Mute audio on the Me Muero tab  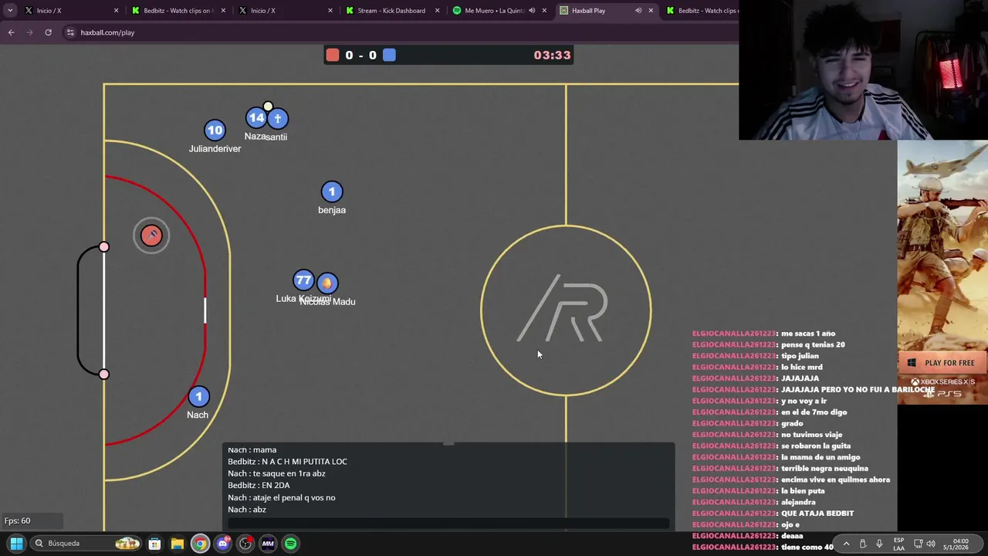pos(532,11)
